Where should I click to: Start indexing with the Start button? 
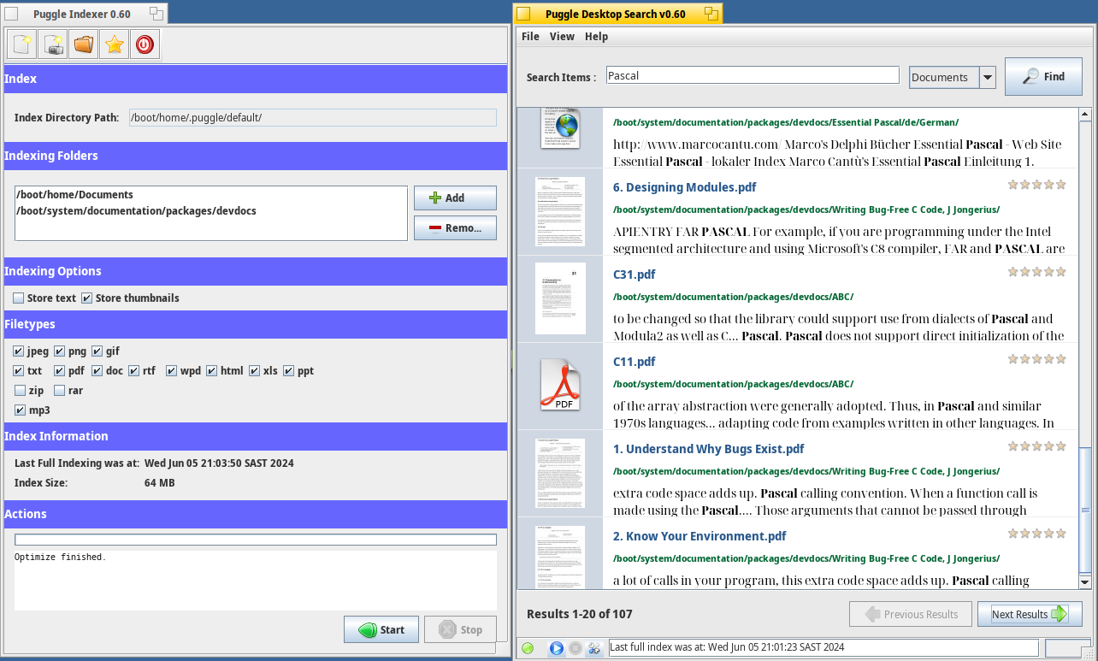(381, 629)
